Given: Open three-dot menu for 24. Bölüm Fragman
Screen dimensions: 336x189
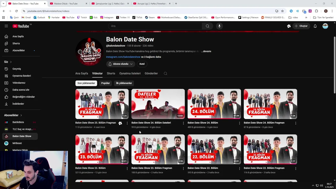Looking at the screenshot, I should coord(296,123).
